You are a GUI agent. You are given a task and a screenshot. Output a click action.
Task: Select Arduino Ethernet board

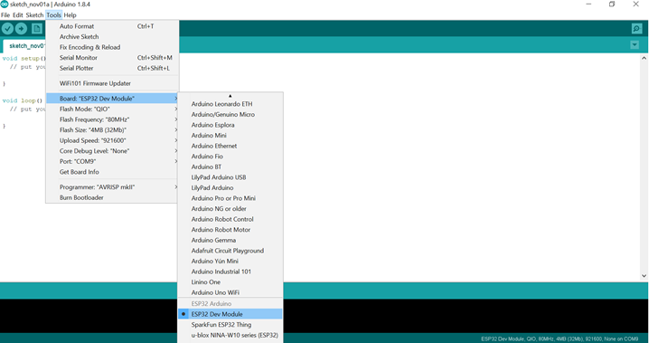tap(230, 146)
